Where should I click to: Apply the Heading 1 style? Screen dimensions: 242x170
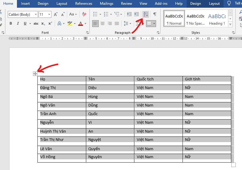[217, 19]
